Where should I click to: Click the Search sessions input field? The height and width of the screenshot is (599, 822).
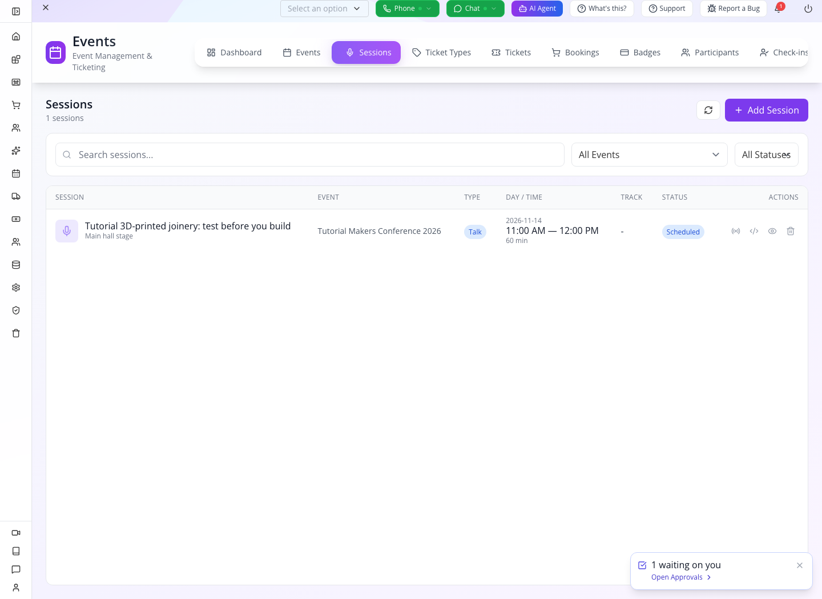310,155
